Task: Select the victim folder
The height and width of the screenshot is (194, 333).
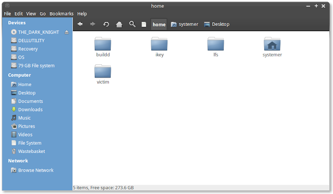Action: tap(103, 74)
